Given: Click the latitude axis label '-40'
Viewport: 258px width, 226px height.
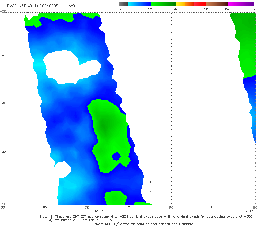Looking at the screenshot, I should pyautogui.click(x=3, y=204).
